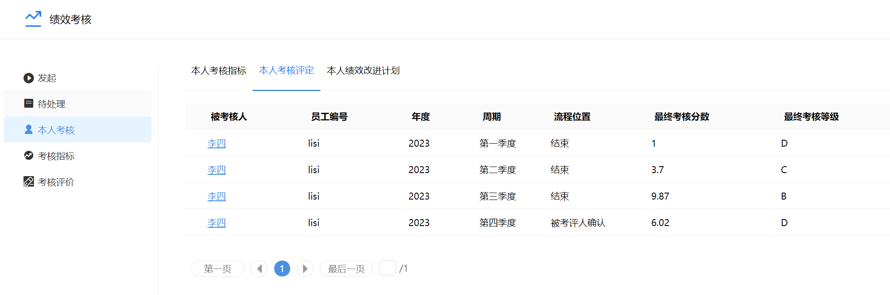
Task: Select page number 1 in pagination
Action: click(282, 269)
